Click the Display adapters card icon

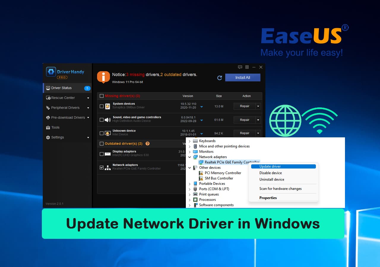pos(108,154)
